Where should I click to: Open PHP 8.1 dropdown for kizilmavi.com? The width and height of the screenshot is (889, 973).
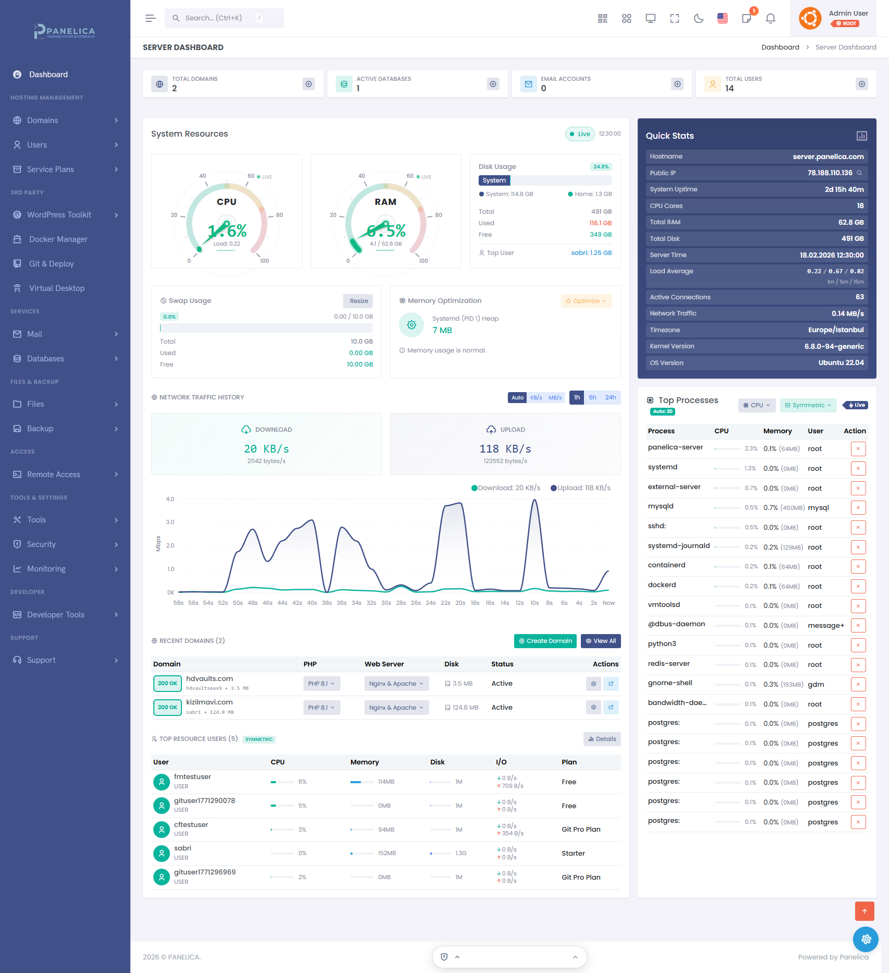[x=321, y=708]
